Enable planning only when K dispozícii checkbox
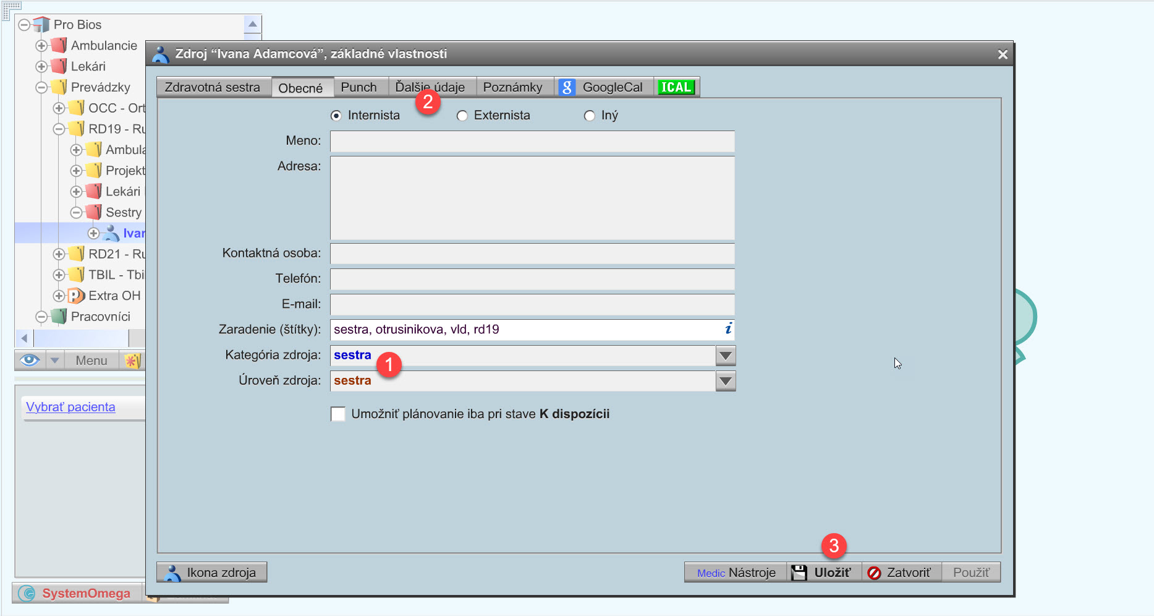 click(338, 414)
